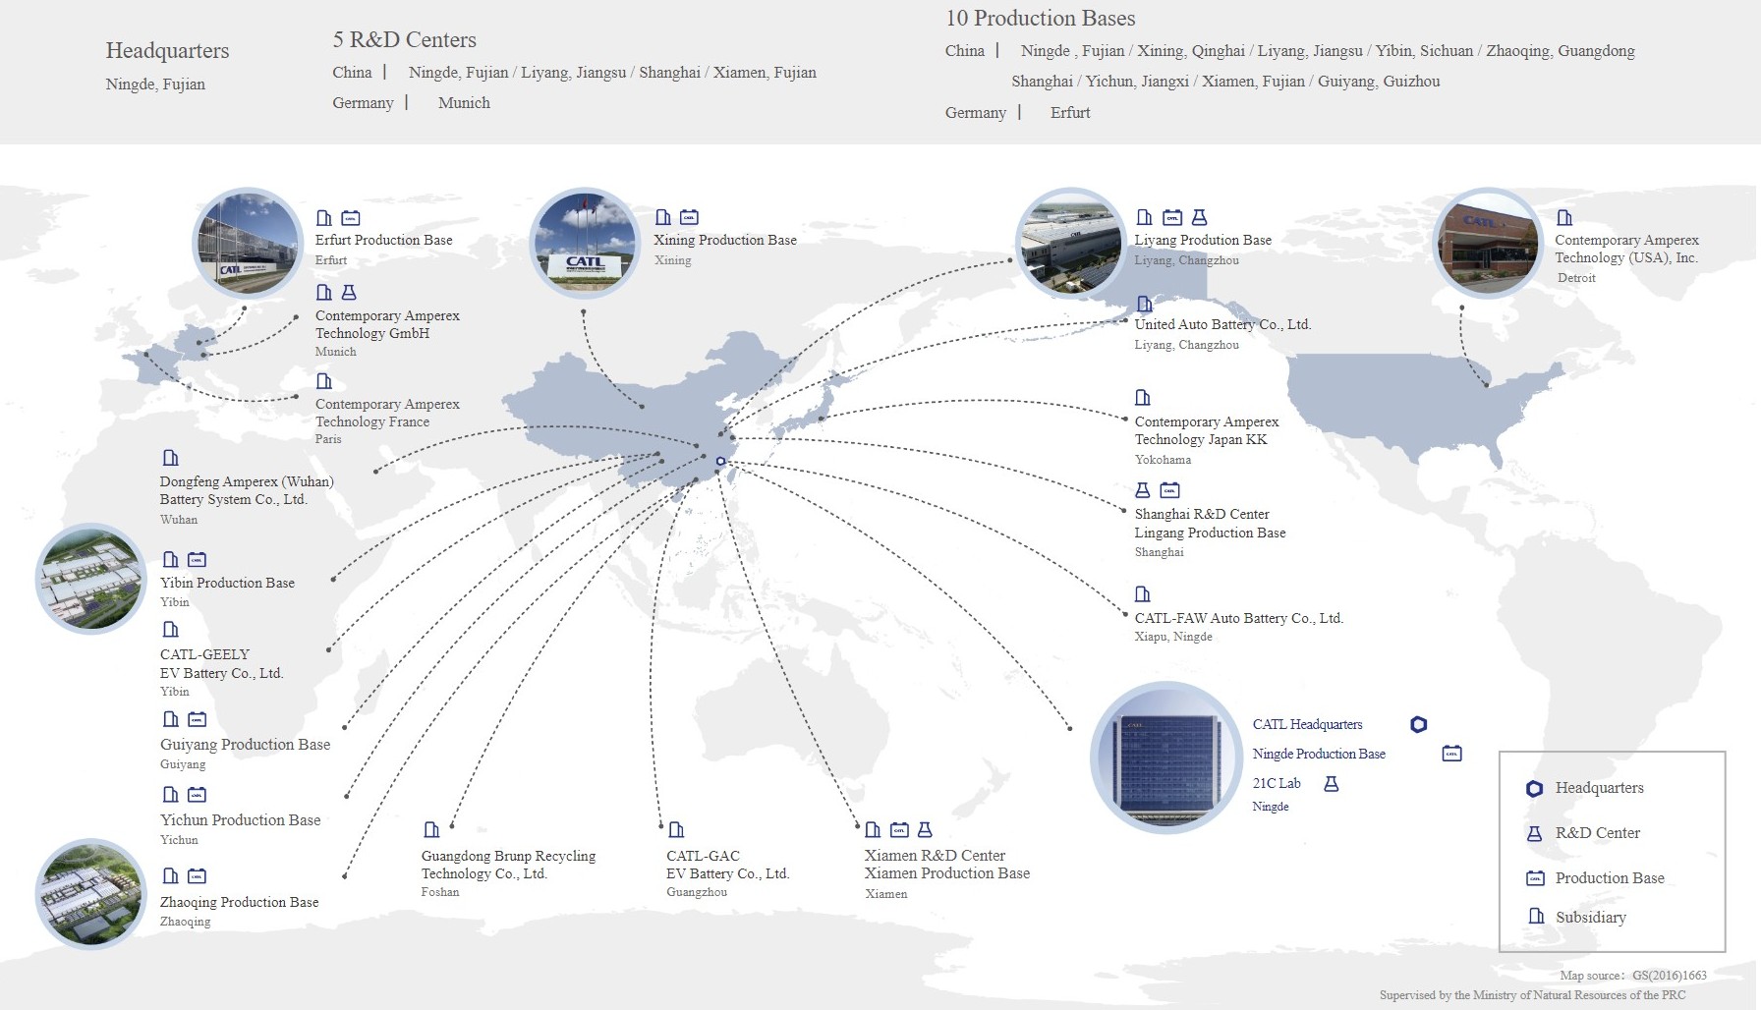Click the "Ningde Production Base" label
Viewport: 1761px width, 1010px height.
(x=1319, y=754)
